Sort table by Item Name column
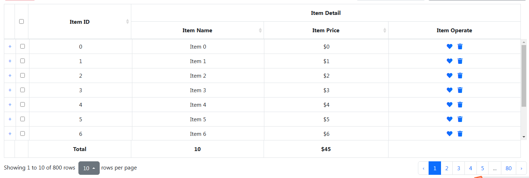Image resolution: width=529 pixels, height=178 pixels. click(x=197, y=30)
